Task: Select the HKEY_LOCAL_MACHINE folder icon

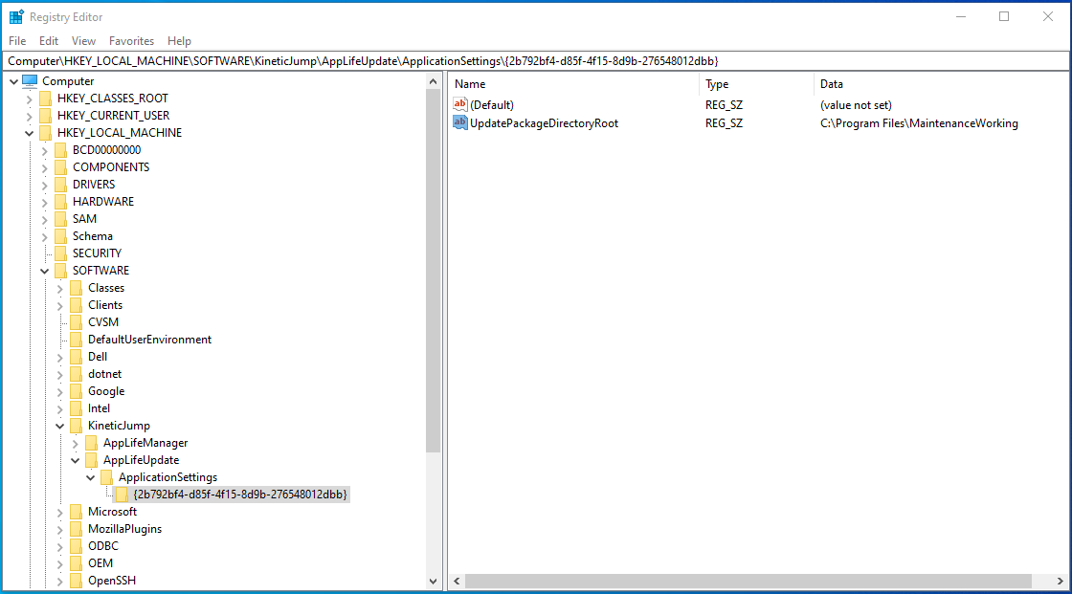Action: pyautogui.click(x=45, y=133)
